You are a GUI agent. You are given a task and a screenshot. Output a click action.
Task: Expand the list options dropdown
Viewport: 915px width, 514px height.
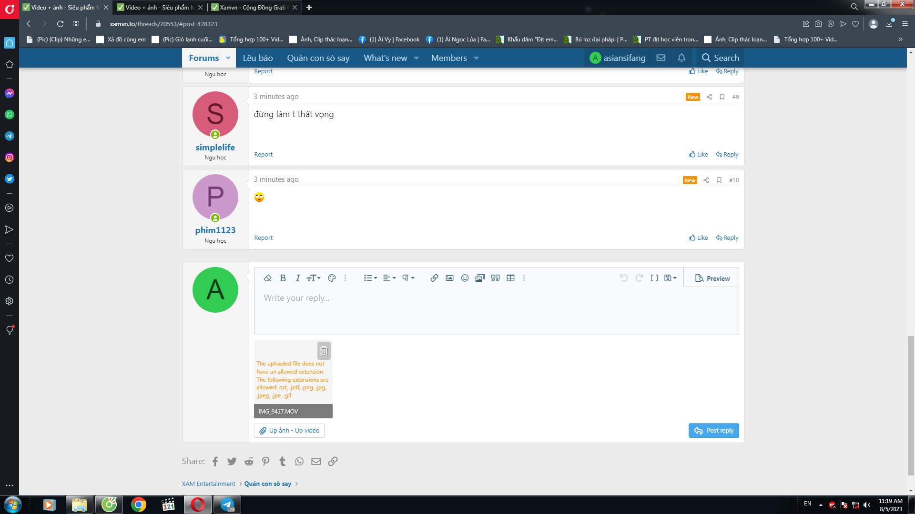[370, 278]
